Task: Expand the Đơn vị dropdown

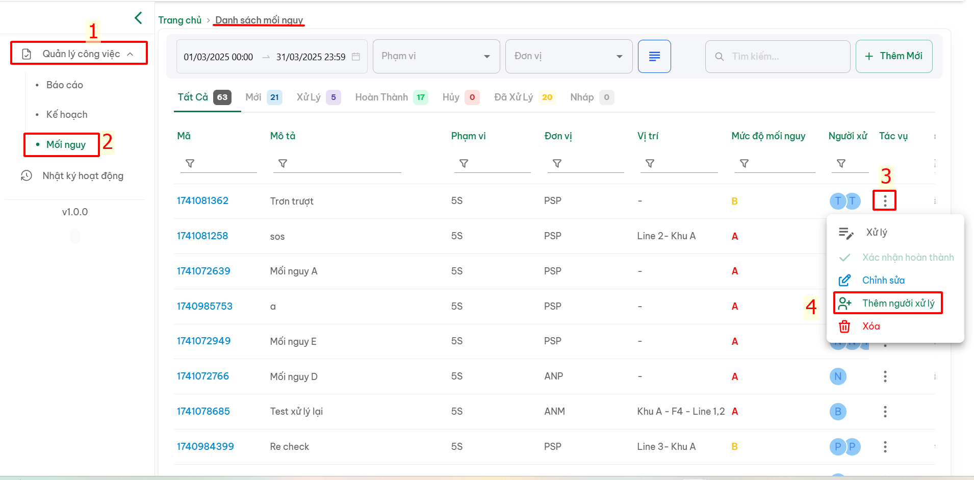Action: click(x=569, y=56)
